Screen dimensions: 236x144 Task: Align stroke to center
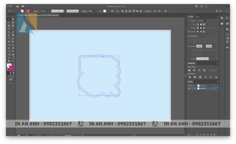(x=198, y=32)
